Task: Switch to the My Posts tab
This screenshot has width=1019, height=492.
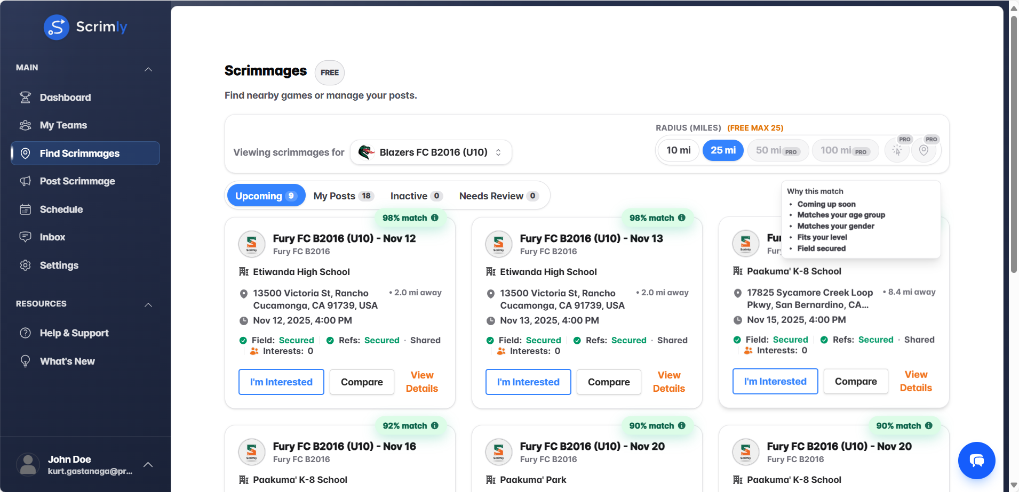Action: pos(343,195)
